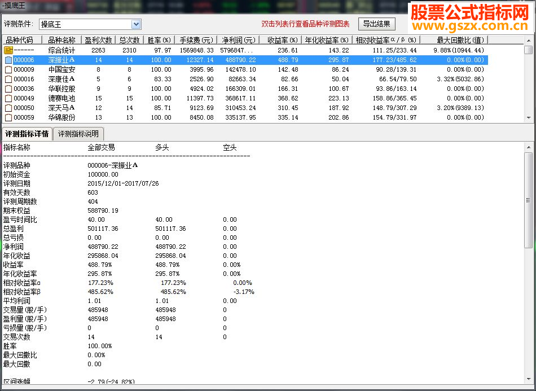This screenshot has width=536, height=391.
Task: Switch to 评测指标说明 tab
Action: coord(78,134)
